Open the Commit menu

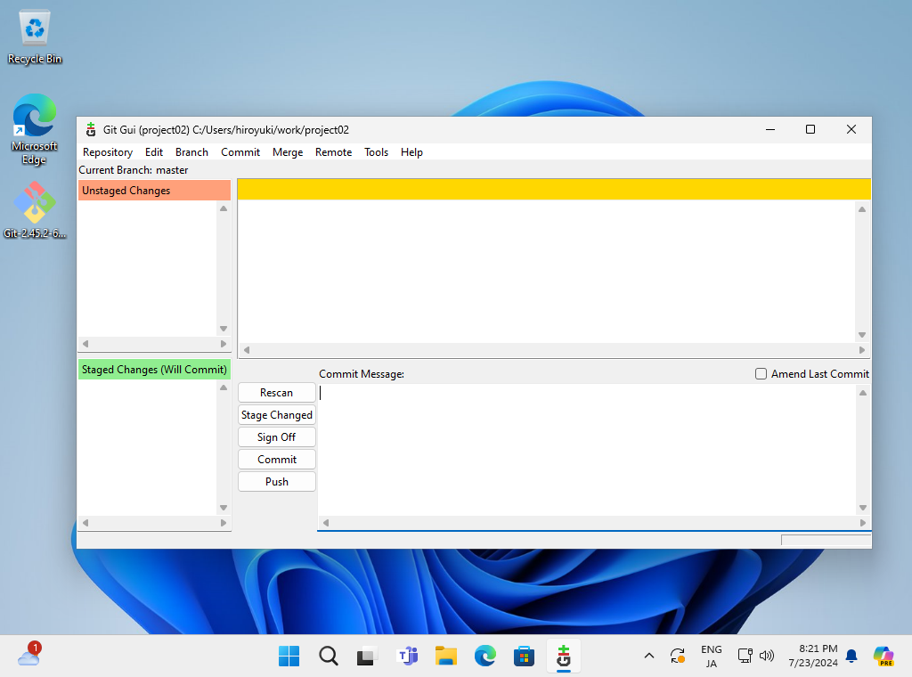click(240, 151)
